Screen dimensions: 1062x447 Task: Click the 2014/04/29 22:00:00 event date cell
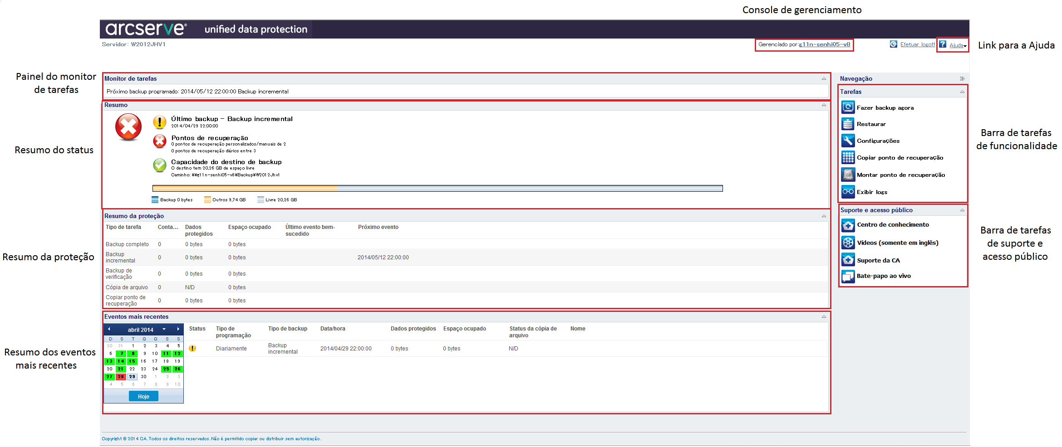[346, 349]
